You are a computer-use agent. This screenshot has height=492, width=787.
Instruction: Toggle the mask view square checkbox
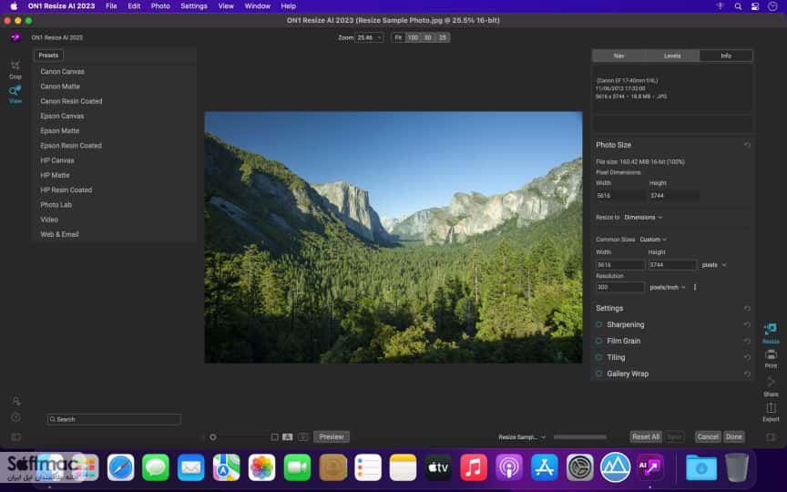pyautogui.click(x=274, y=436)
